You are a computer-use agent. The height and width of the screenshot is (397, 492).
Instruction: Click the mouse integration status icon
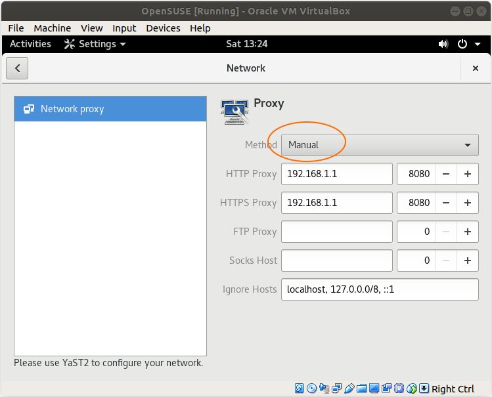(412, 388)
